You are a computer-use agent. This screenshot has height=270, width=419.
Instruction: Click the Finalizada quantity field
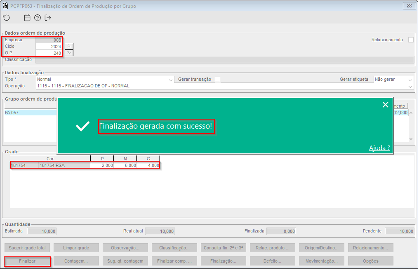click(281, 231)
